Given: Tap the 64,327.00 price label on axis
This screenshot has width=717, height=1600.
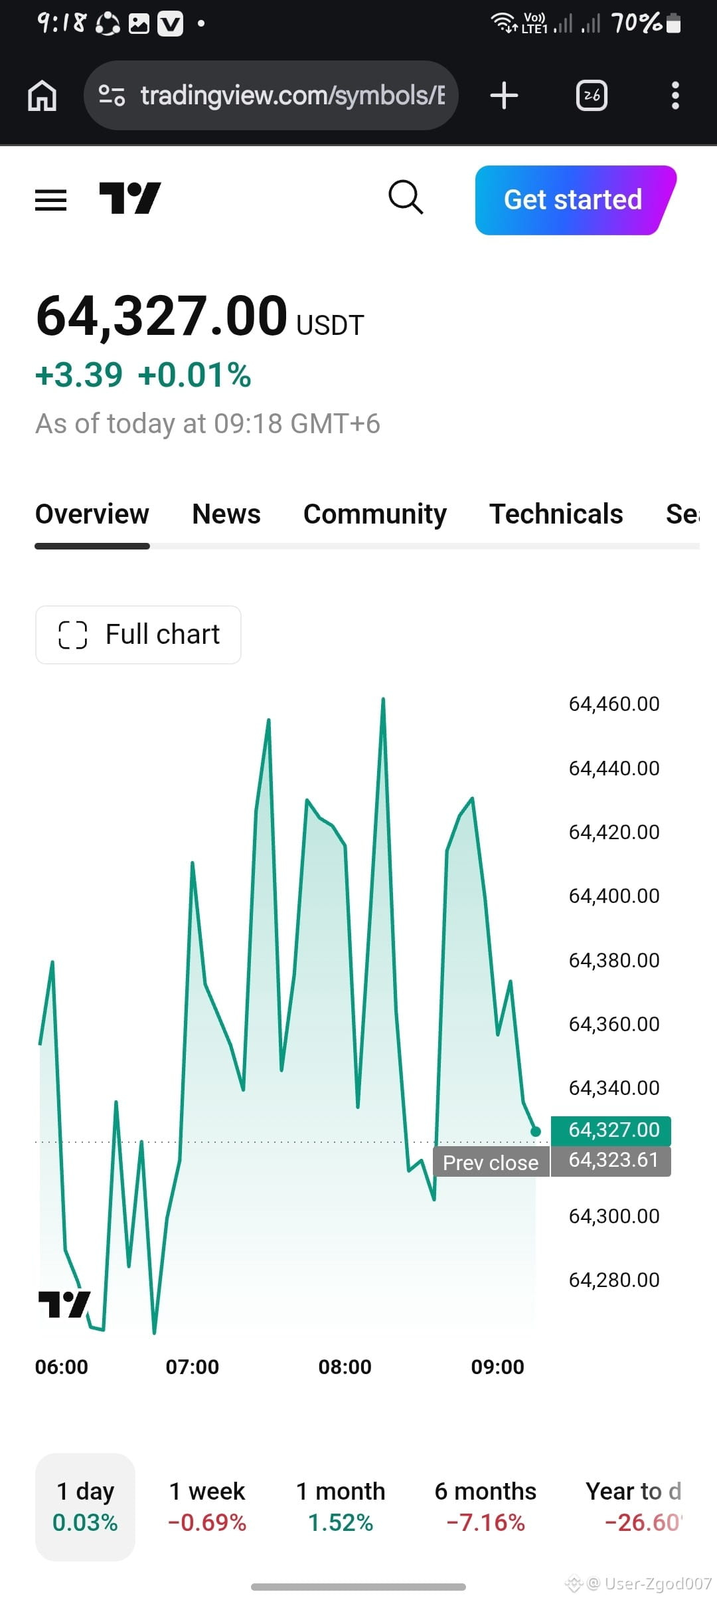Looking at the screenshot, I should (x=611, y=1130).
